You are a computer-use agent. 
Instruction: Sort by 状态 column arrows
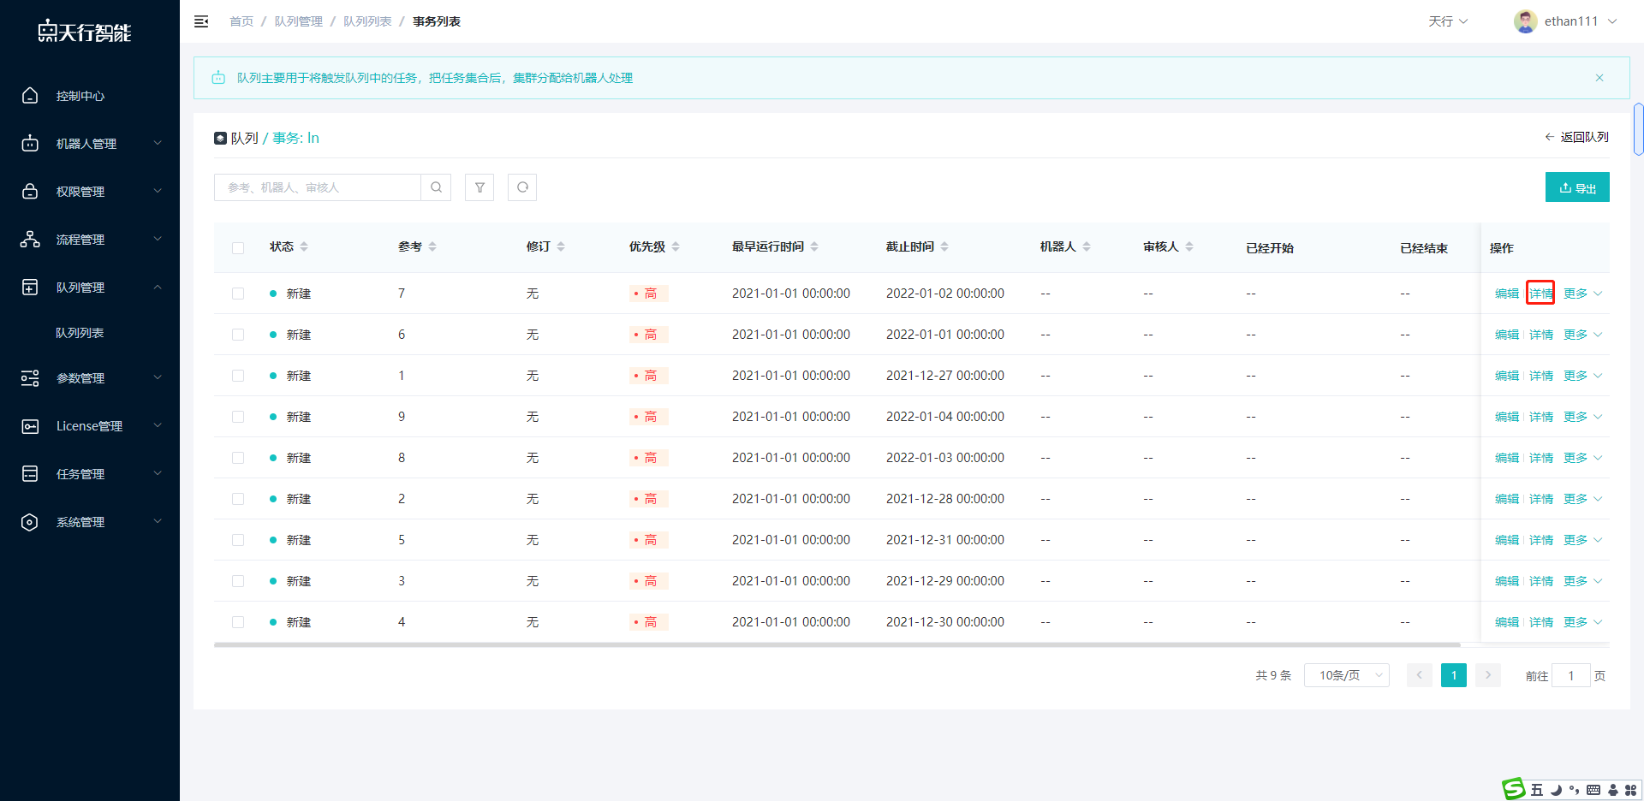pos(304,247)
